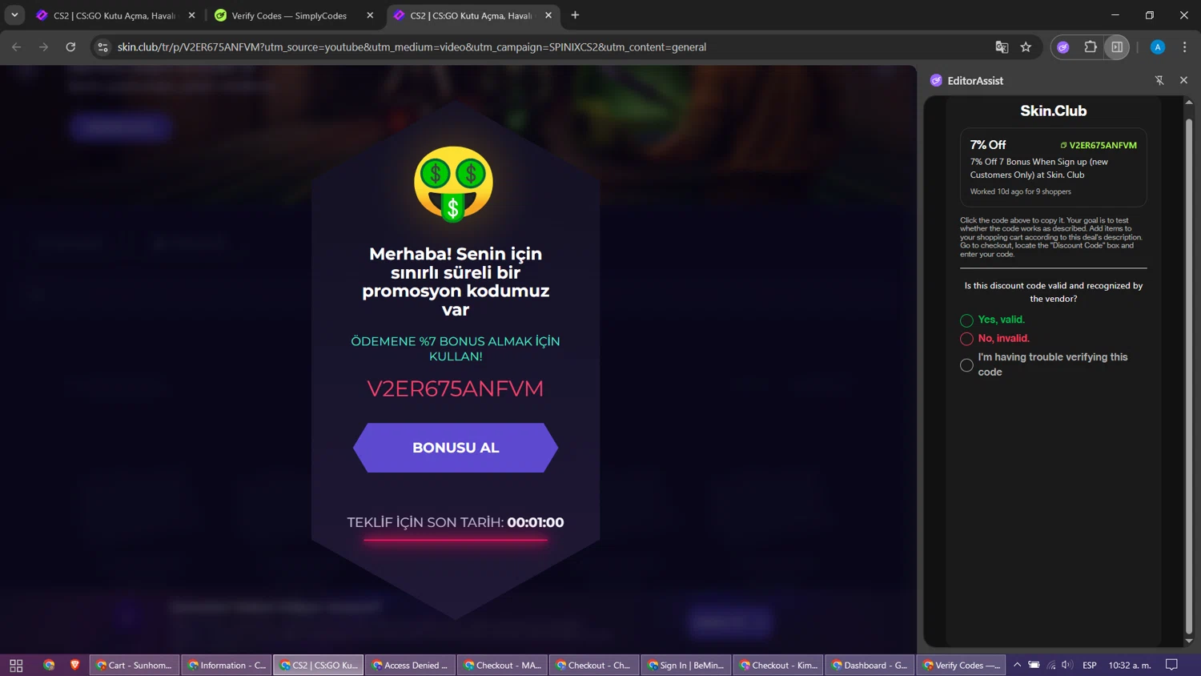Close the first CS2 | CS:GO tab
This screenshot has height=676, width=1201.
pos(191,15)
